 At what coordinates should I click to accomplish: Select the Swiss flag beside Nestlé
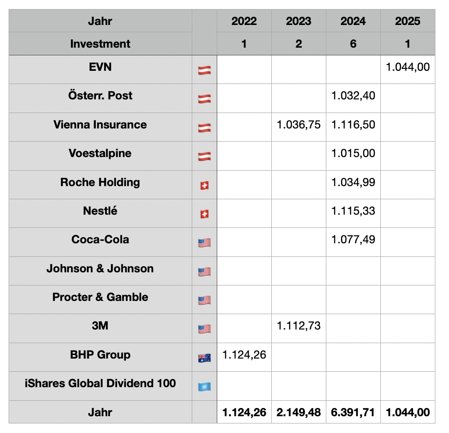point(204,214)
